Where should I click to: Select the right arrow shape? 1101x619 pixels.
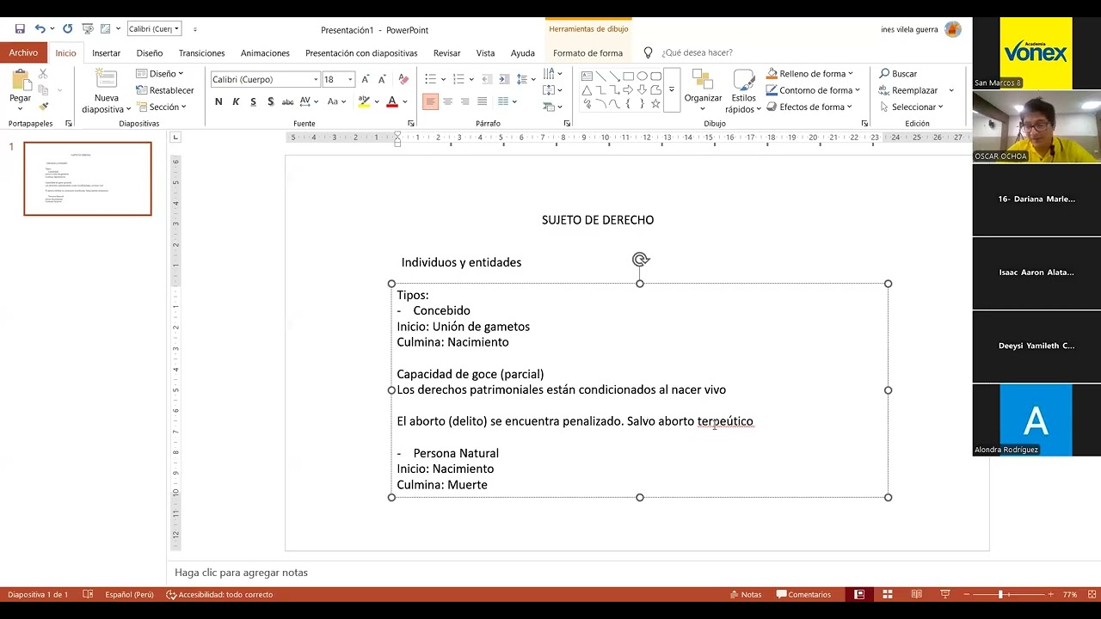pos(628,90)
